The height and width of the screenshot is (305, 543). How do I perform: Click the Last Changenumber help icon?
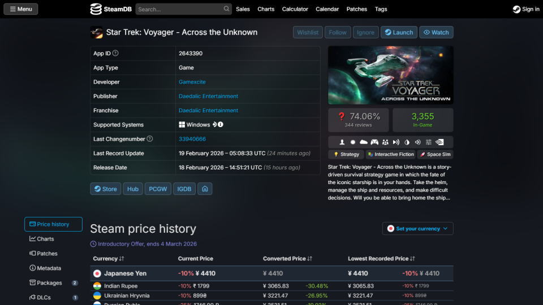(150, 139)
